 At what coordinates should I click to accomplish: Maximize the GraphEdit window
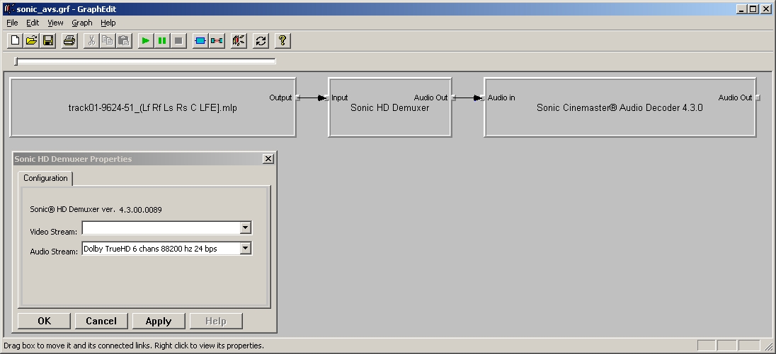(752, 9)
